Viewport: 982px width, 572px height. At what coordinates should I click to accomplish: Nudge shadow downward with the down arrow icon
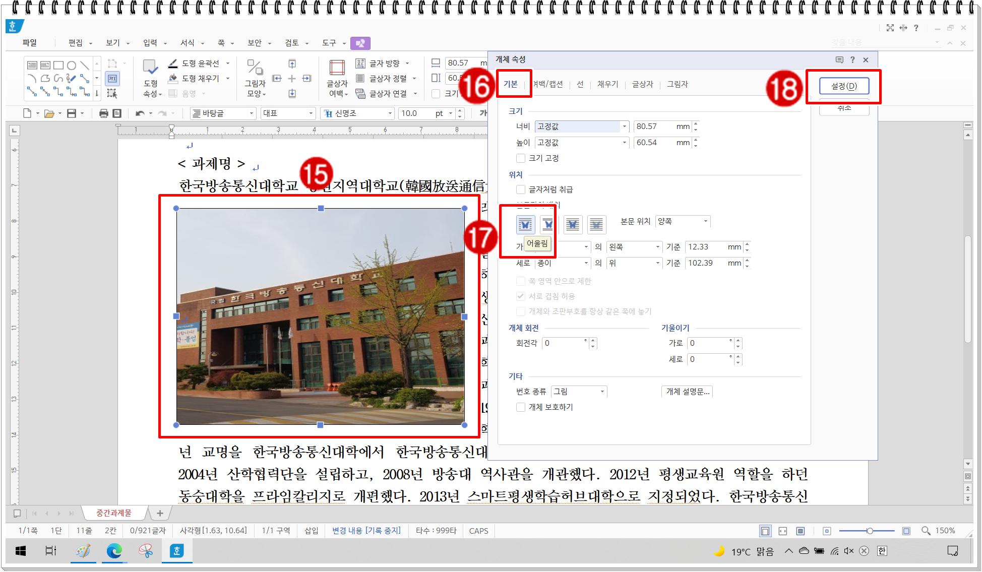point(292,93)
